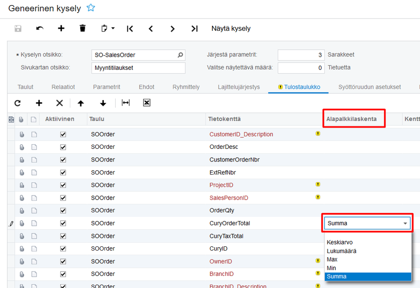Open clipboard menu dropdown arrow
This screenshot has height=288, width=420.
(113, 28)
